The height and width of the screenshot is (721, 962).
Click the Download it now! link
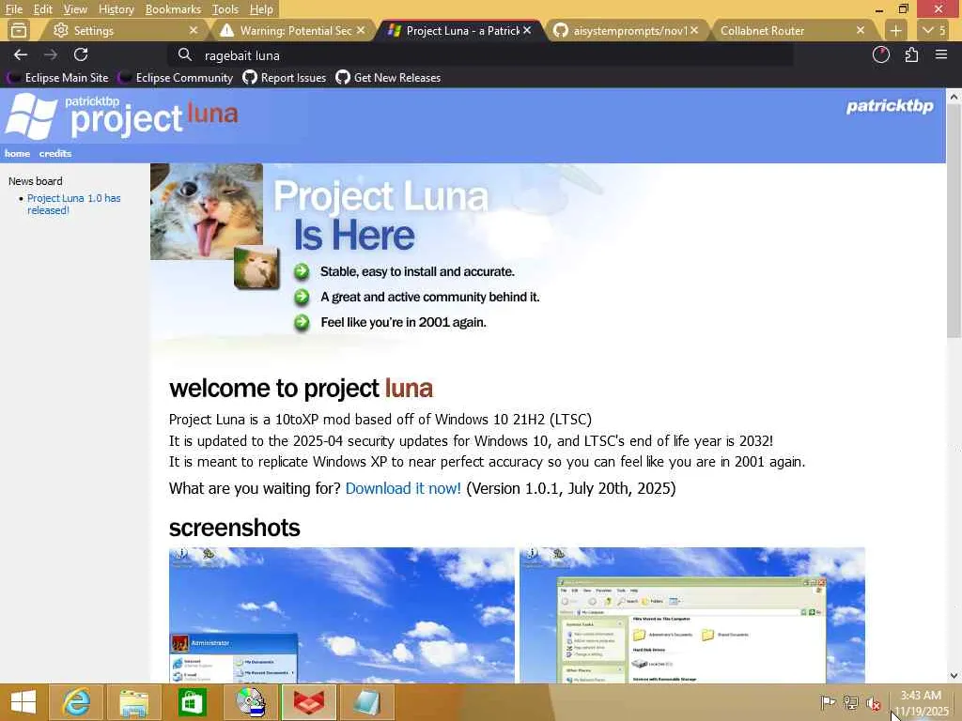click(403, 488)
